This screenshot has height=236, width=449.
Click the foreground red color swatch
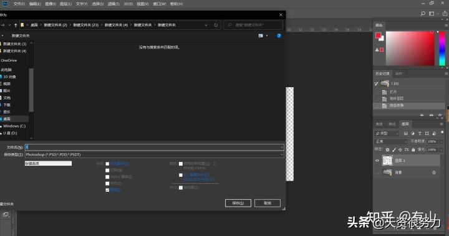tap(378, 35)
